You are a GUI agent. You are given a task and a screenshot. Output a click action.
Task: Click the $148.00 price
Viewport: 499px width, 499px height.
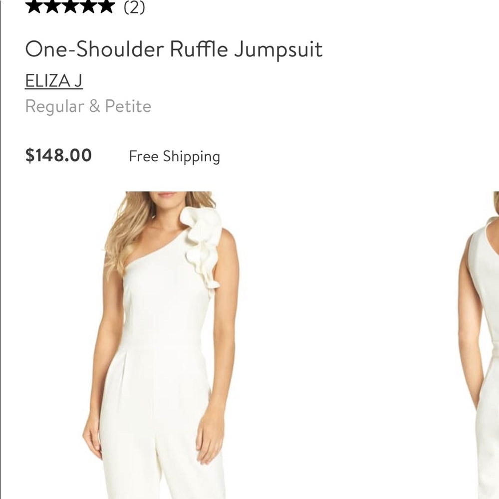click(58, 156)
